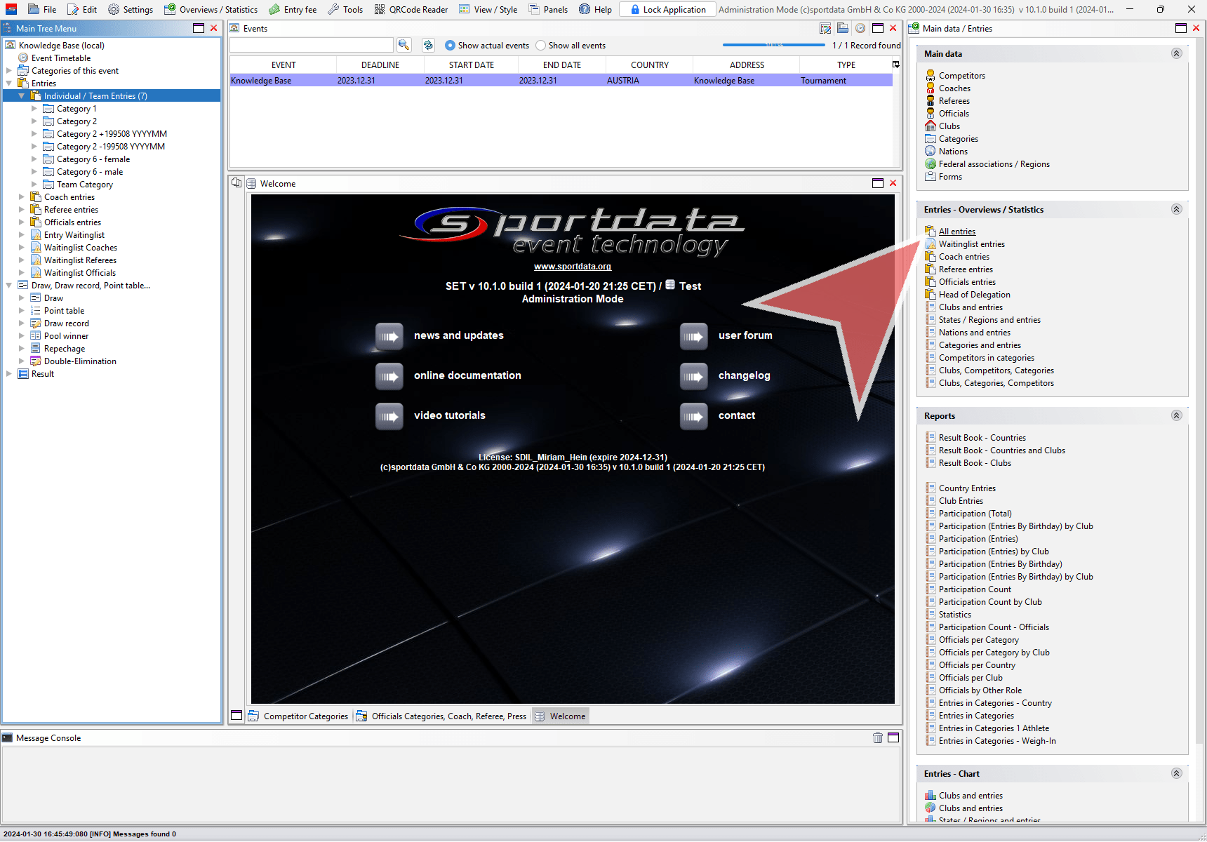Click the records progress bar in Events
Viewport: 1207px width, 842px height.
(773, 45)
